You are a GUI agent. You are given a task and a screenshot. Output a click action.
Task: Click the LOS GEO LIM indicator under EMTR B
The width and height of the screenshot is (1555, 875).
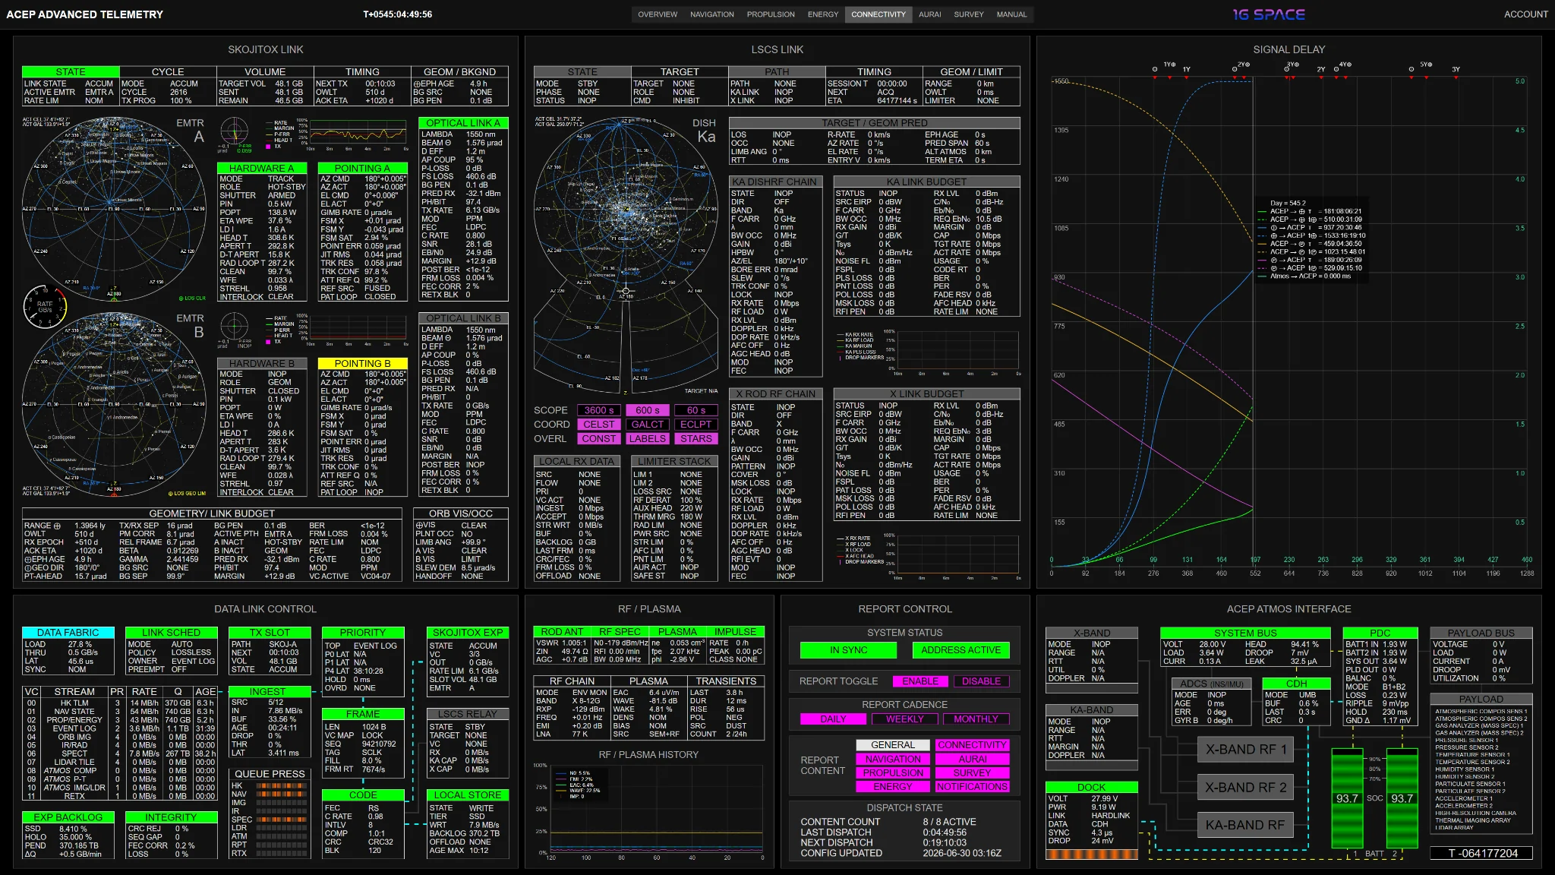point(187,493)
